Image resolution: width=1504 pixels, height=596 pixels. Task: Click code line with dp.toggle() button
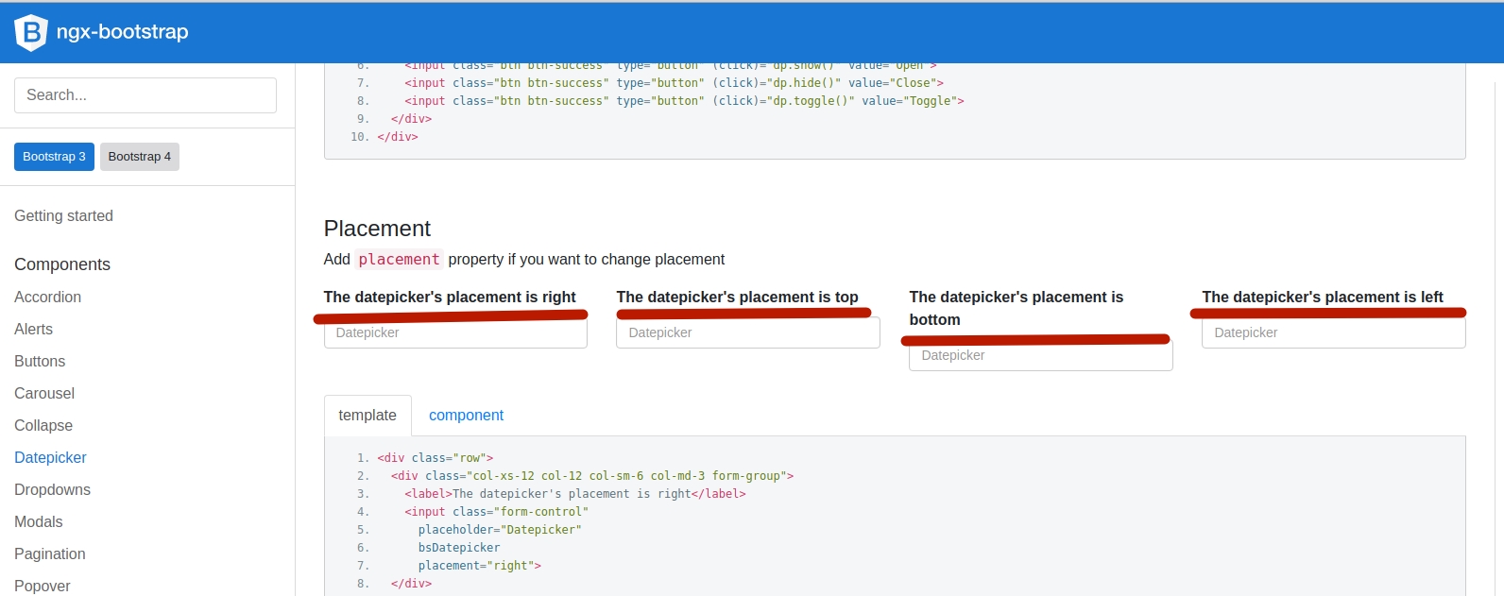tap(685, 101)
